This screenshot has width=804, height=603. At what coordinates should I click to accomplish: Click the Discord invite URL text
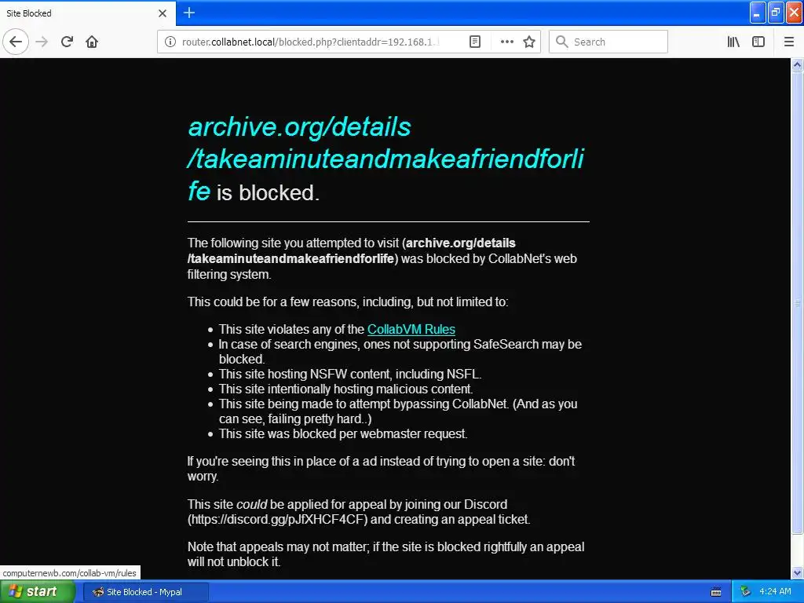(x=277, y=520)
